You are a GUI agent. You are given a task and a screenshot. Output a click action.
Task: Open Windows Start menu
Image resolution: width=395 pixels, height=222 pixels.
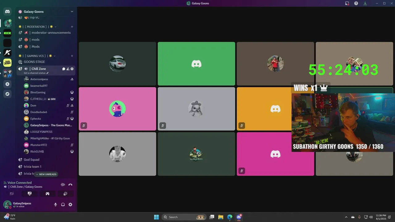pos(156,217)
